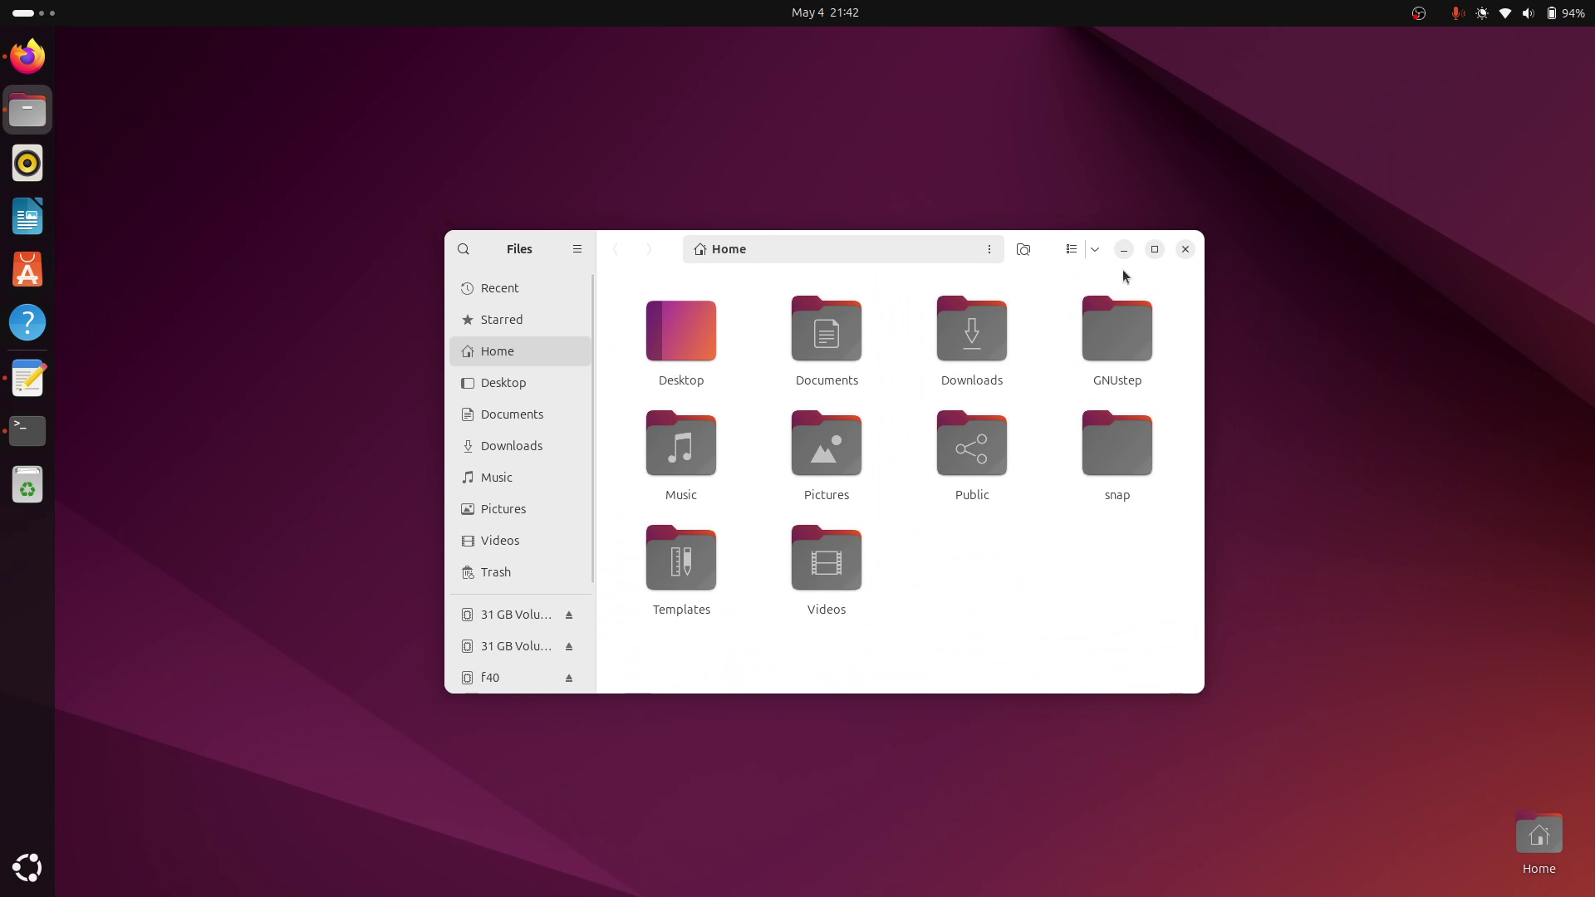Select Downloads in the sidebar
The image size is (1595, 897).
(520, 446)
